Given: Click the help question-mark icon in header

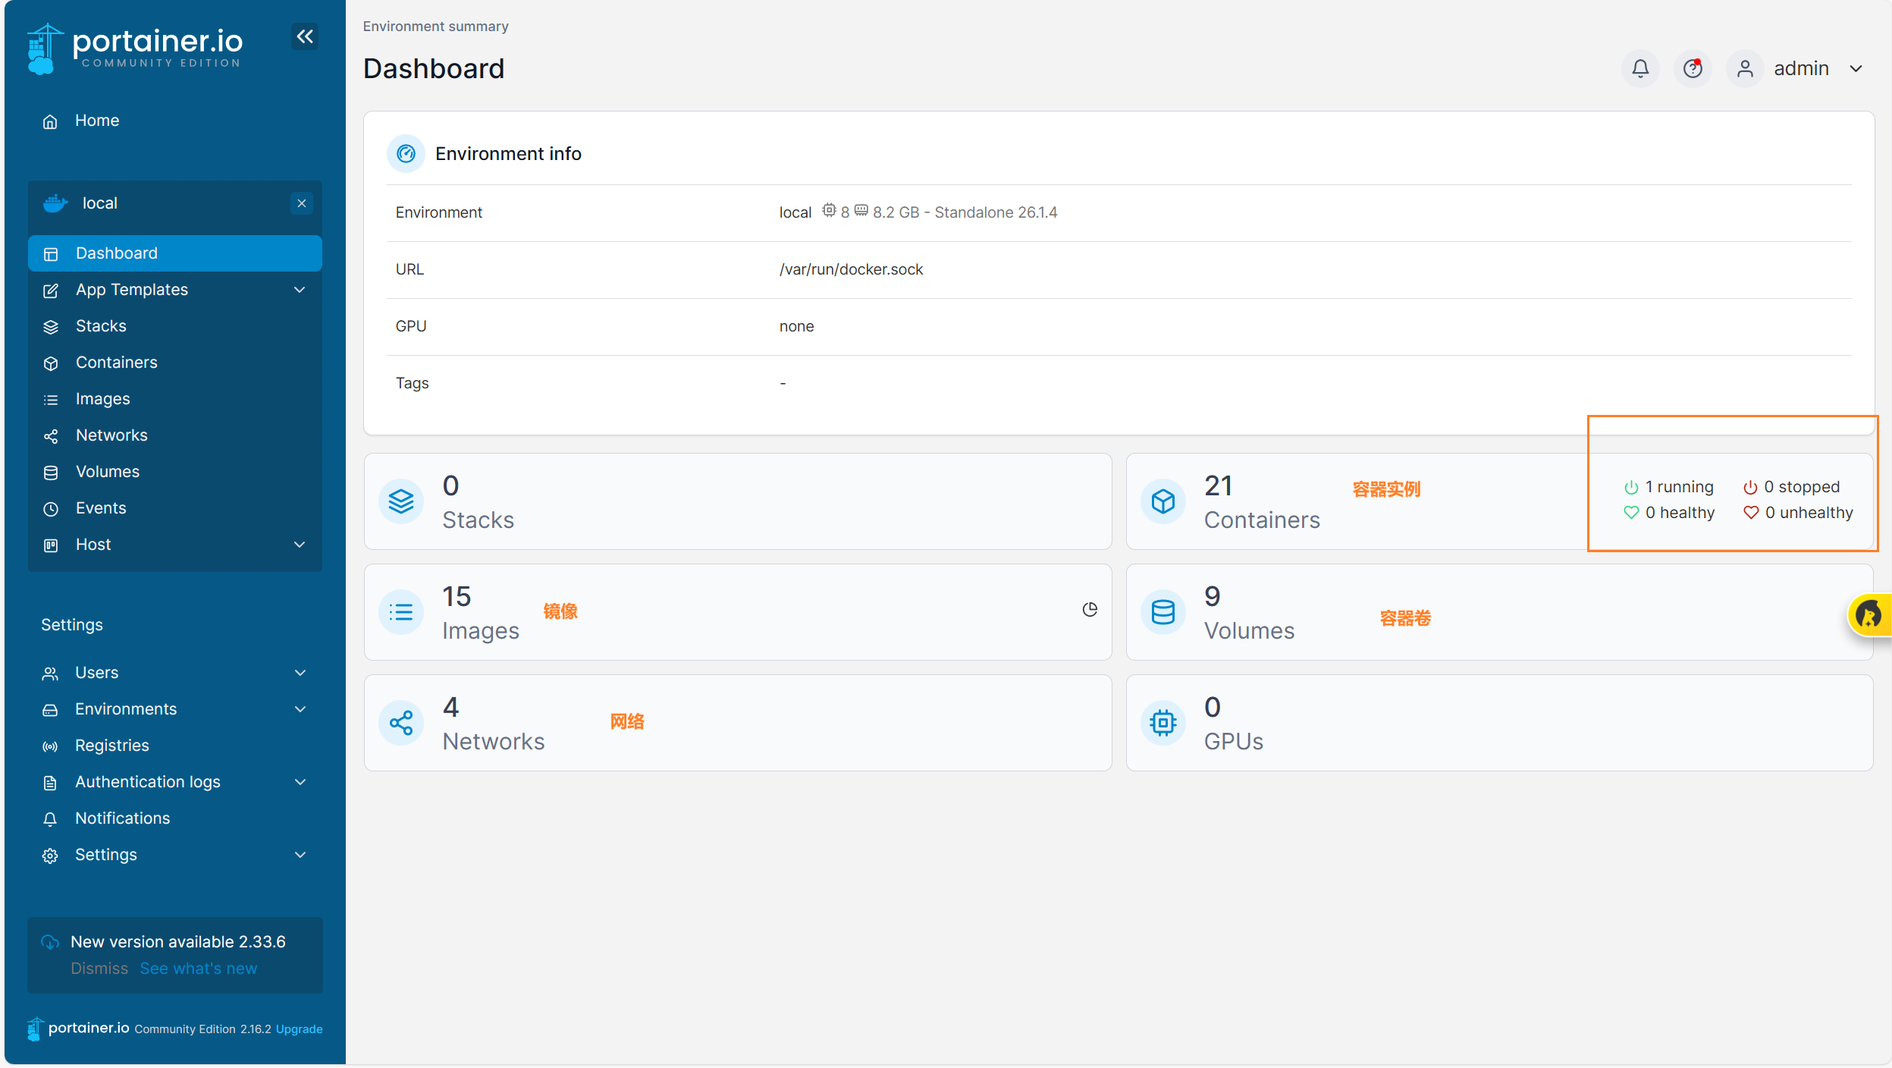Looking at the screenshot, I should click(x=1693, y=69).
